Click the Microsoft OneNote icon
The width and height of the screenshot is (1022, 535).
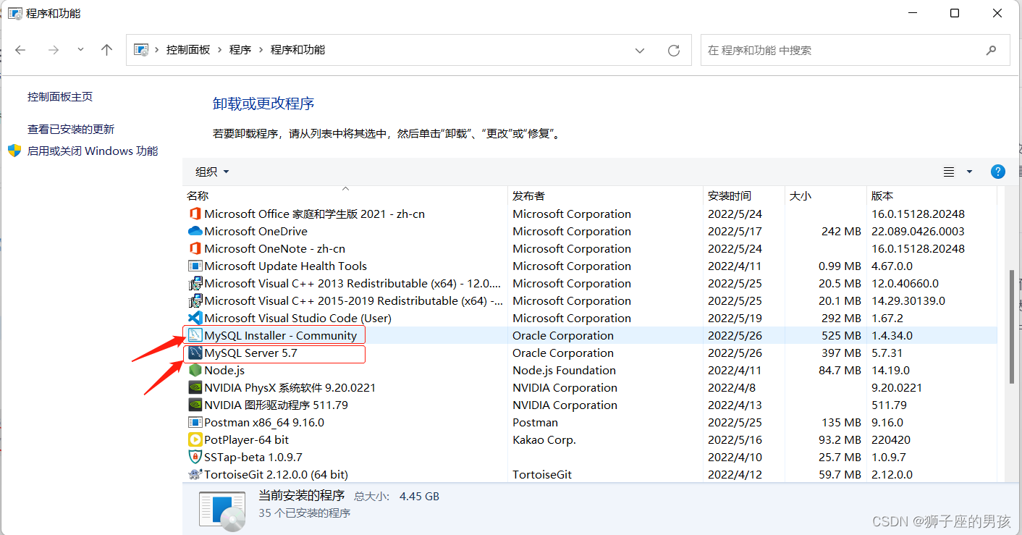195,248
